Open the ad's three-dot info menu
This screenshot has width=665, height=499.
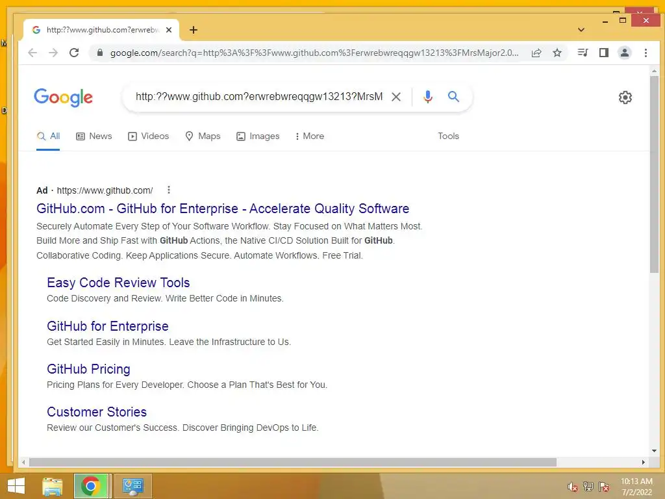point(169,190)
